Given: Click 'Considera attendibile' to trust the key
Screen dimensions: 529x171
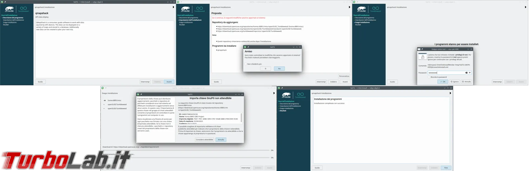Looking at the screenshot, I should (x=204, y=139).
